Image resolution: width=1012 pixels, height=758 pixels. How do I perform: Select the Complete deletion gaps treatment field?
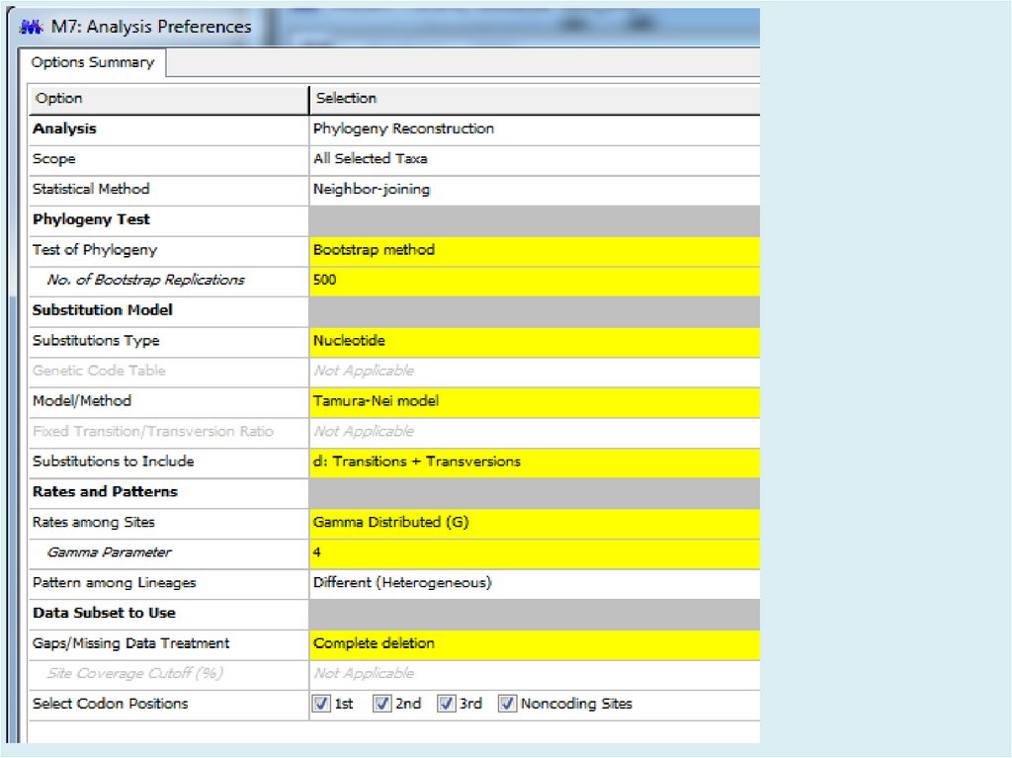(x=534, y=643)
